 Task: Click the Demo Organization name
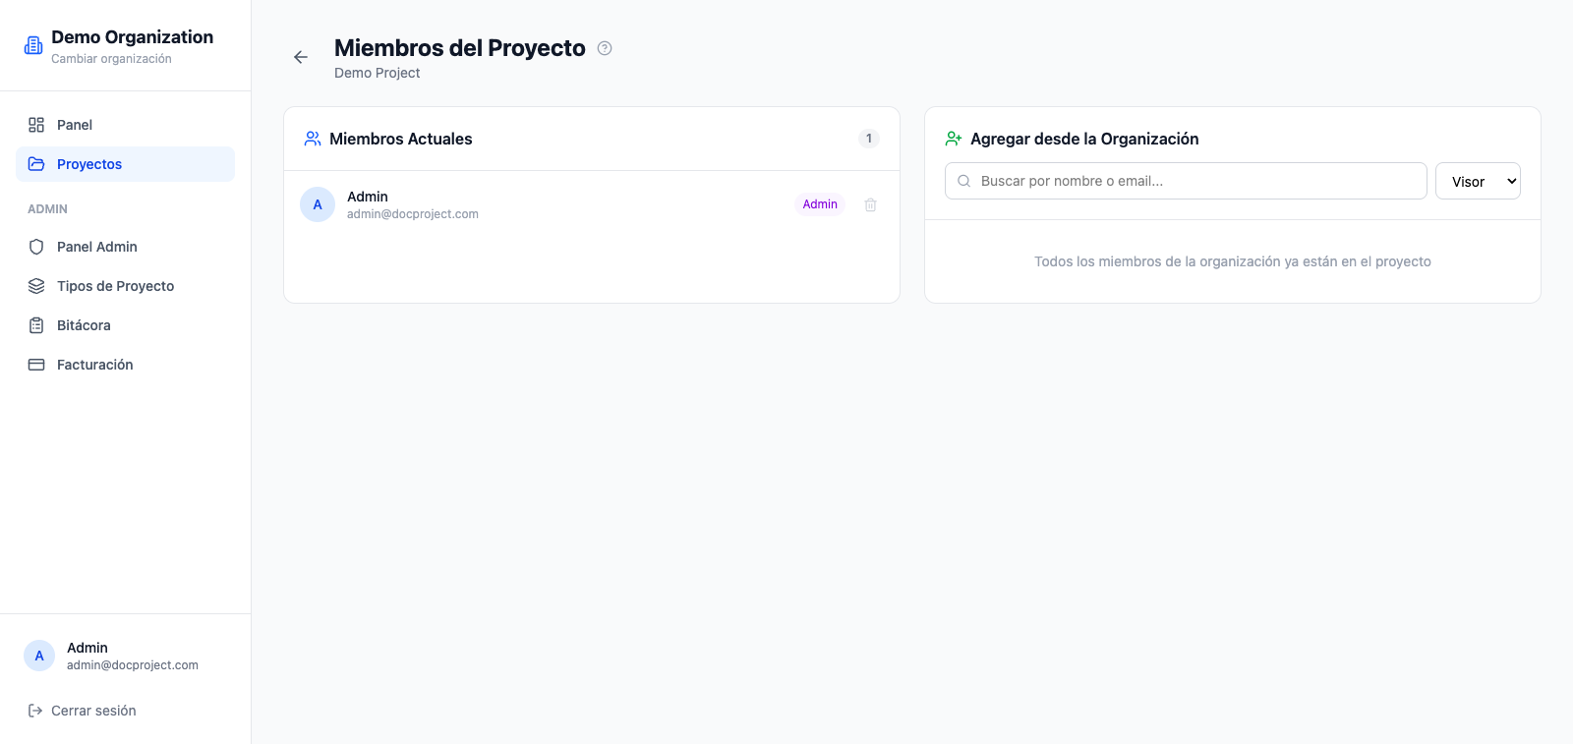pyautogui.click(x=132, y=37)
